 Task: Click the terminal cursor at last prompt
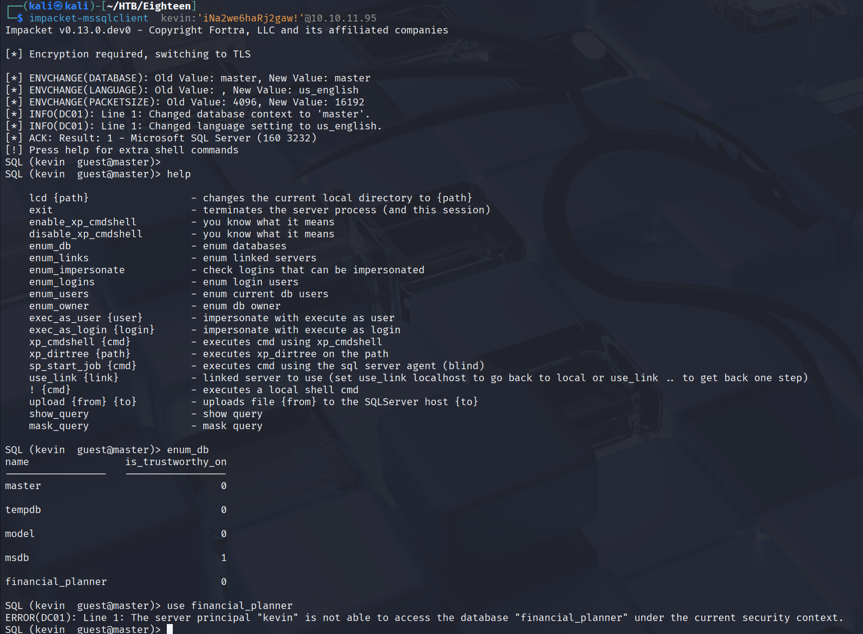pyautogui.click(x=170, y=629)
